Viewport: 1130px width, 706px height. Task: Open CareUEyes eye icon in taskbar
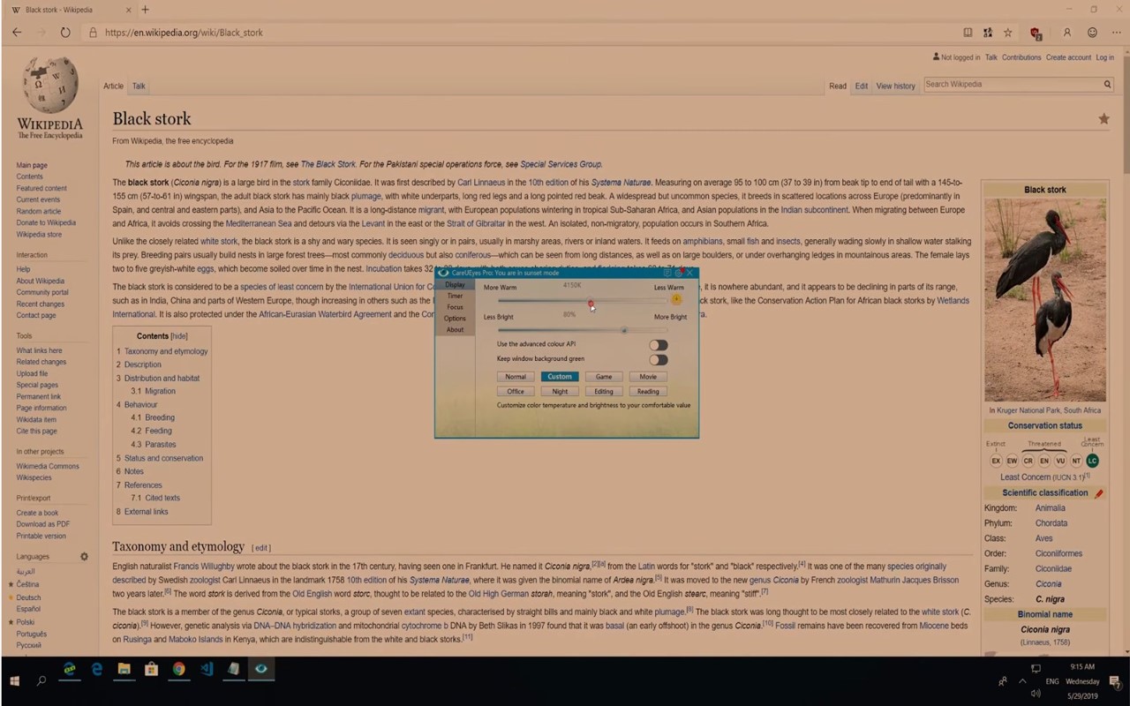pos(260,669)
